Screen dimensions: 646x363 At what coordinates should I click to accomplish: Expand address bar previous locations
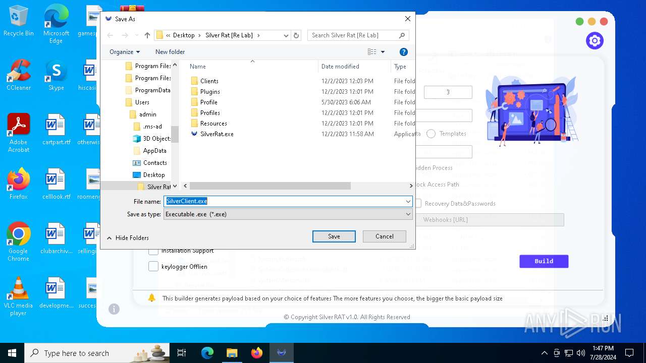point(286,35)
